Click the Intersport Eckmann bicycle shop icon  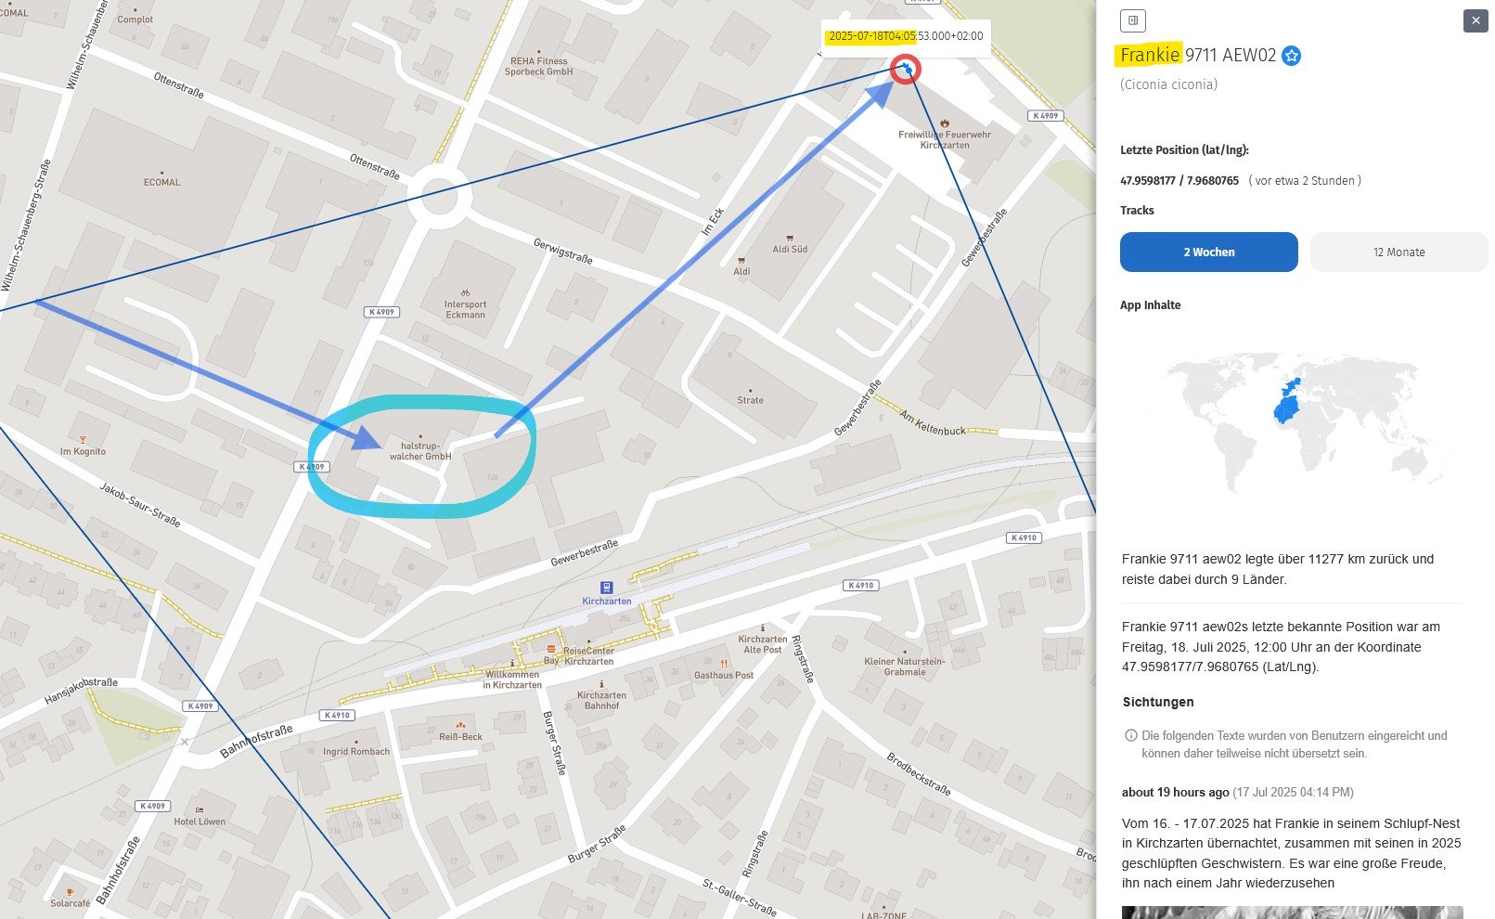tap(465, 292)
